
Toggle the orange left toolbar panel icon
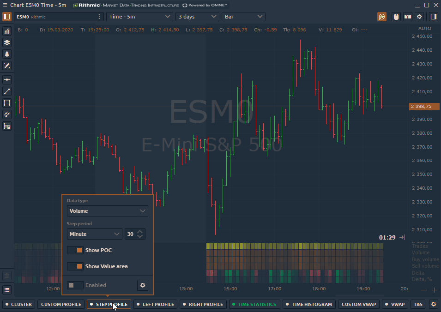pos(7,17)
